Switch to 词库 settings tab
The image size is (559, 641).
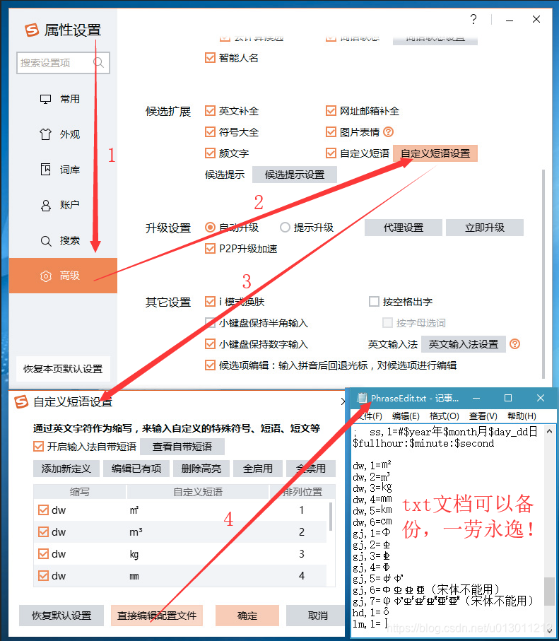[63, 169]
